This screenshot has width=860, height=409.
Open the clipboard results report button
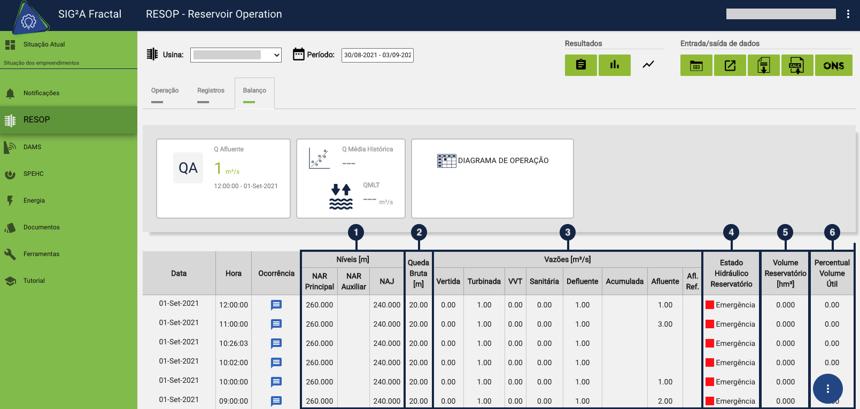pos(580,65)
